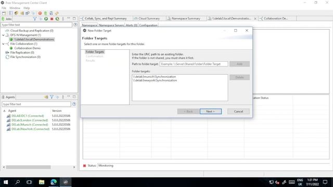The image size is (333, 187).
Task: Switch to Collaboration De... tab
Action: 276,19
